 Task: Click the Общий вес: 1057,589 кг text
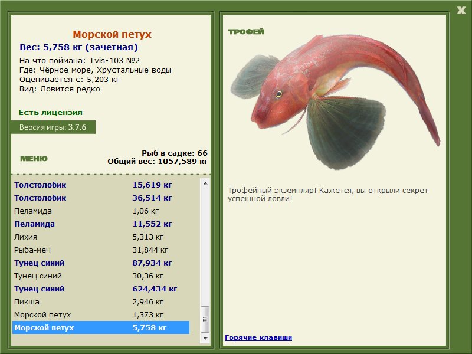(x=158, y=161)
